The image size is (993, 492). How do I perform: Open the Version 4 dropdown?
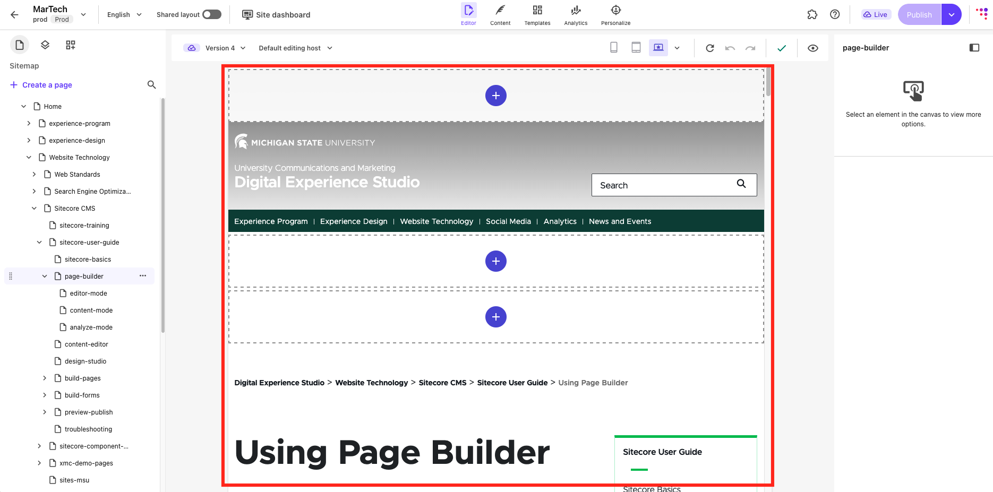coord(225,48)
